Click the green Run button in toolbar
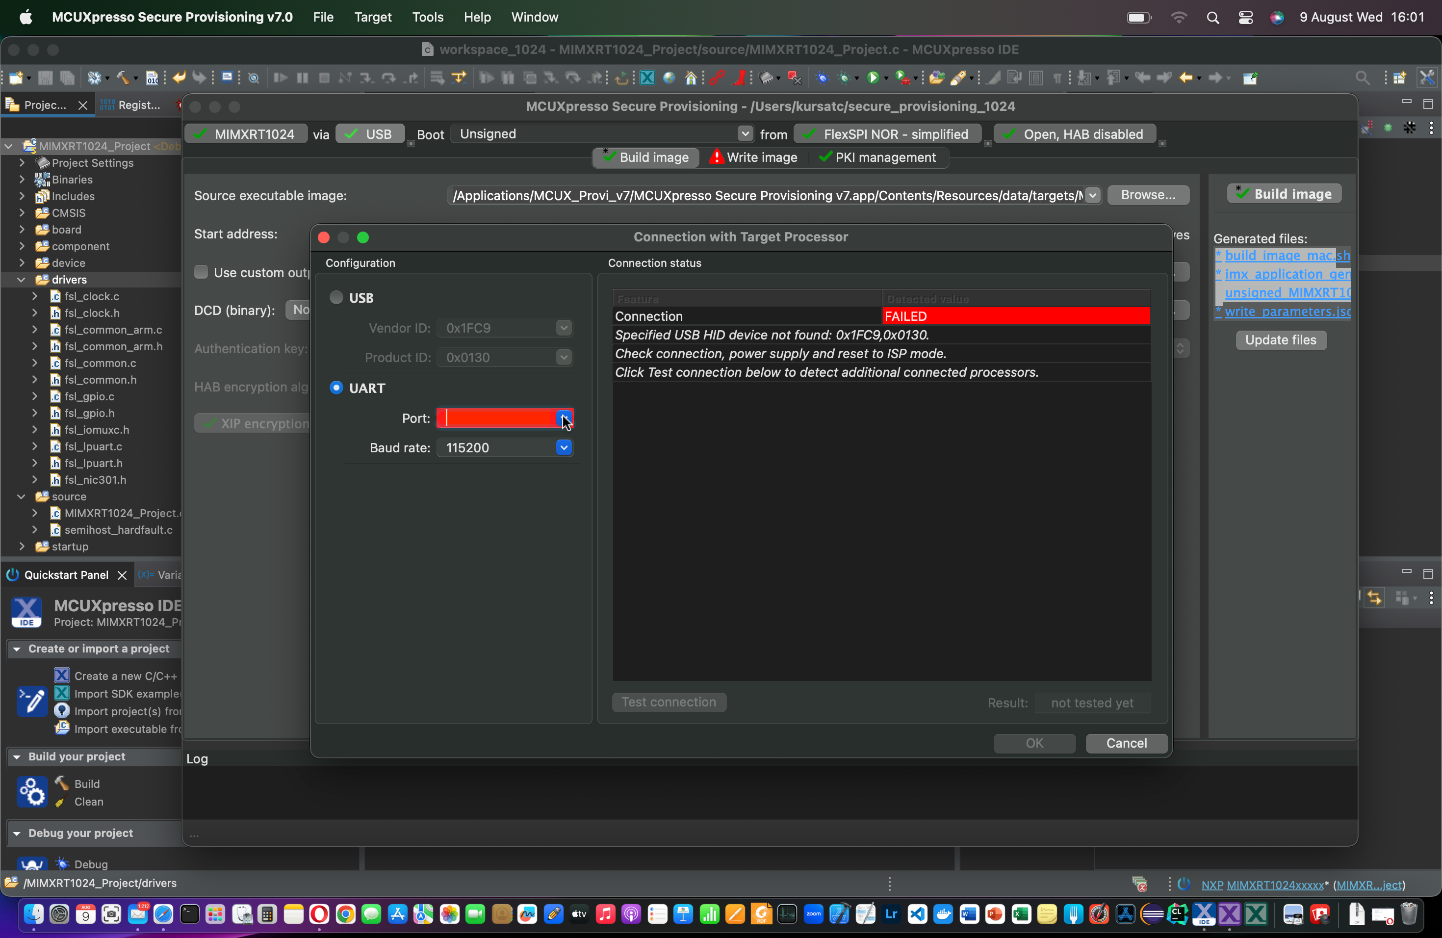1442x938 pixels. (873, 78)
